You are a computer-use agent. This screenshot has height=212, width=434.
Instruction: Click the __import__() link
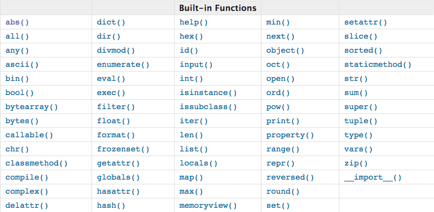pos(373,178)
